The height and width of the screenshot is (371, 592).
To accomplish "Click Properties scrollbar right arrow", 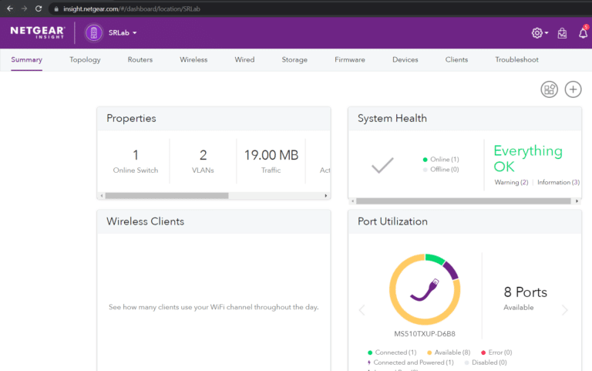I will tap(326, 196).
